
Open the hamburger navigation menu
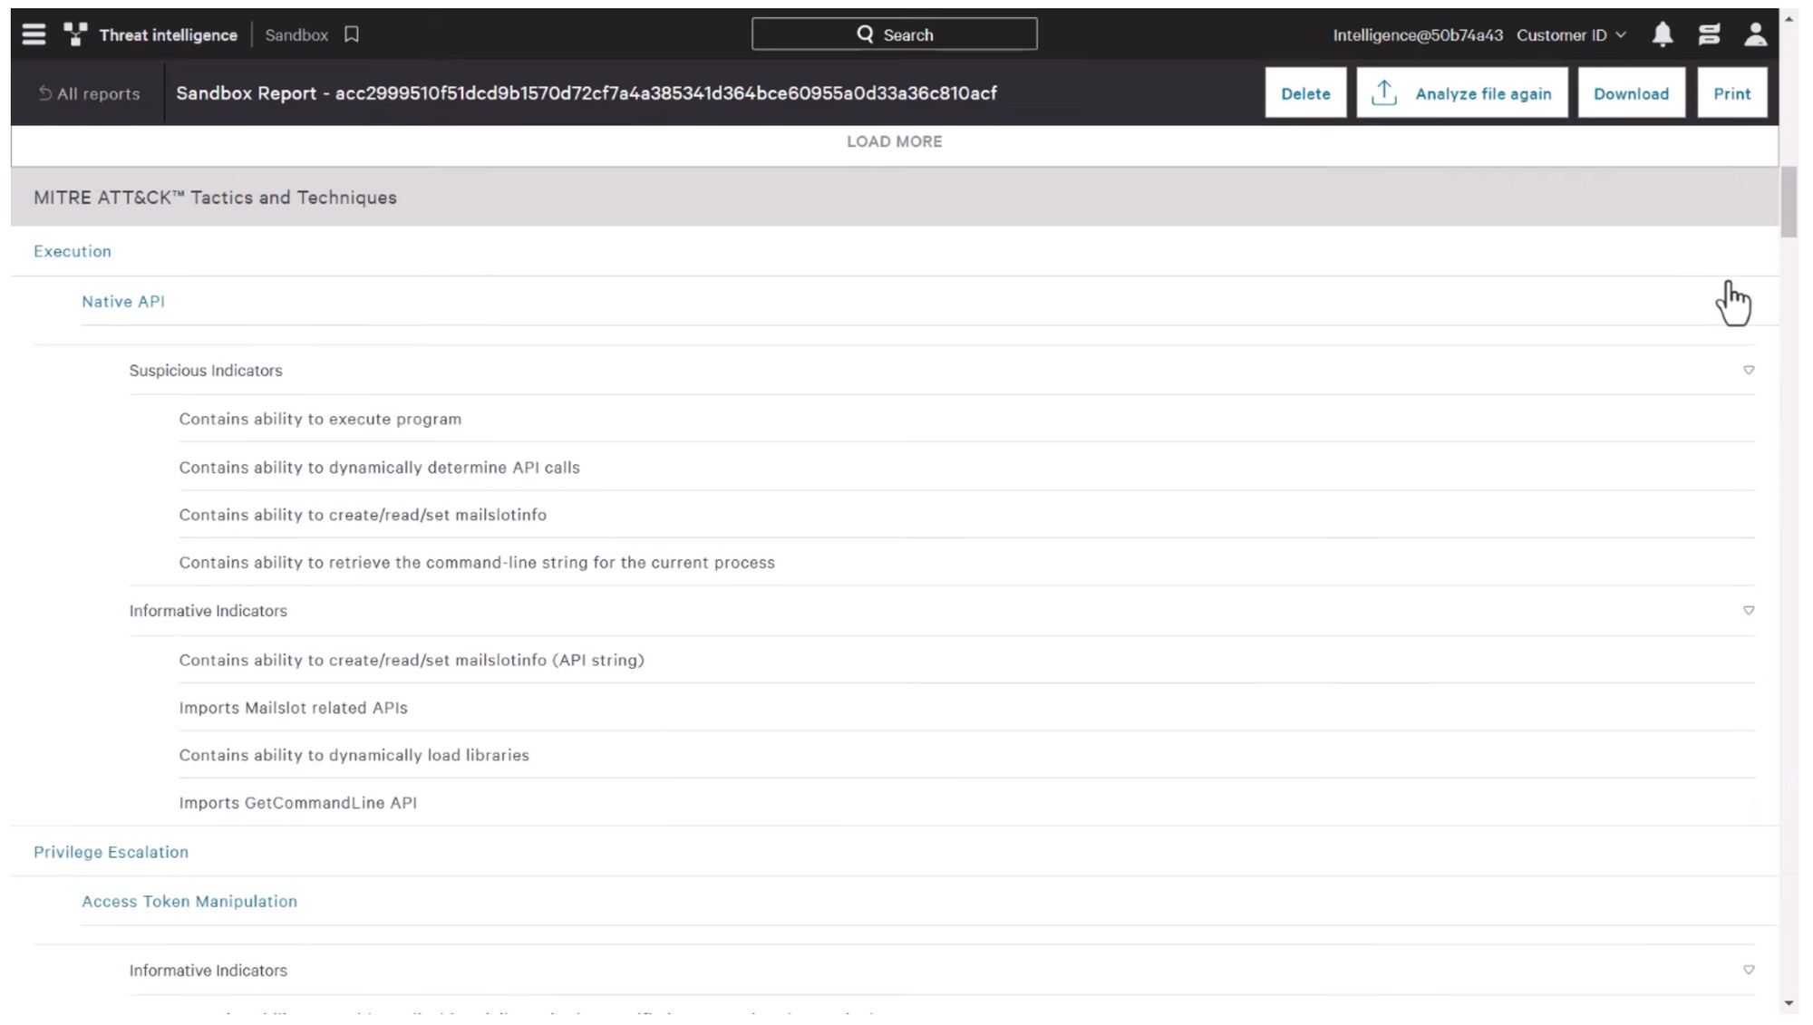pos(34,34)
